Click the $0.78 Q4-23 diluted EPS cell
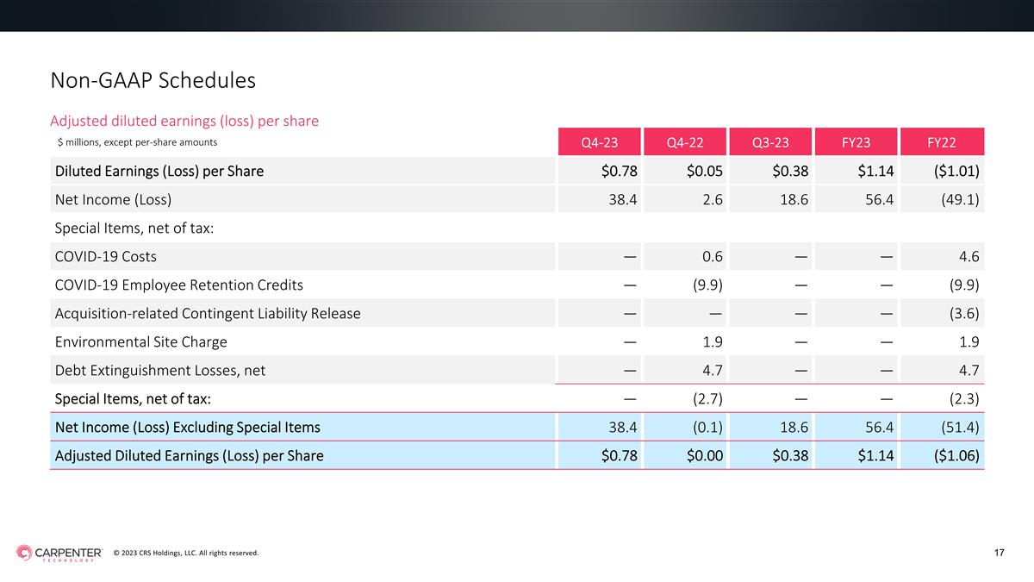The image size is (1034, 582). (x=620, y=171)
